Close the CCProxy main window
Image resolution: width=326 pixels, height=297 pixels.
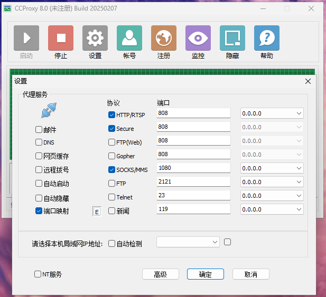coord(311,8)
